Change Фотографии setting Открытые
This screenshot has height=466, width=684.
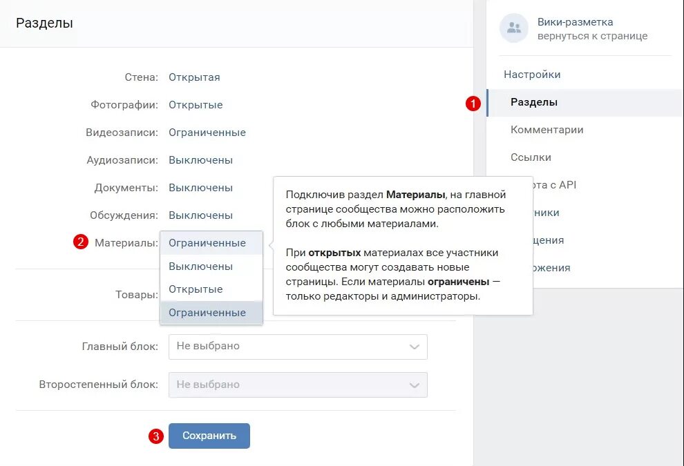196,105
